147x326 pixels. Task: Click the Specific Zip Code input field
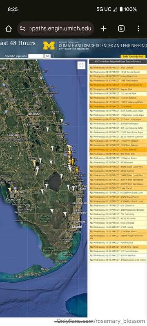point(36,56)
